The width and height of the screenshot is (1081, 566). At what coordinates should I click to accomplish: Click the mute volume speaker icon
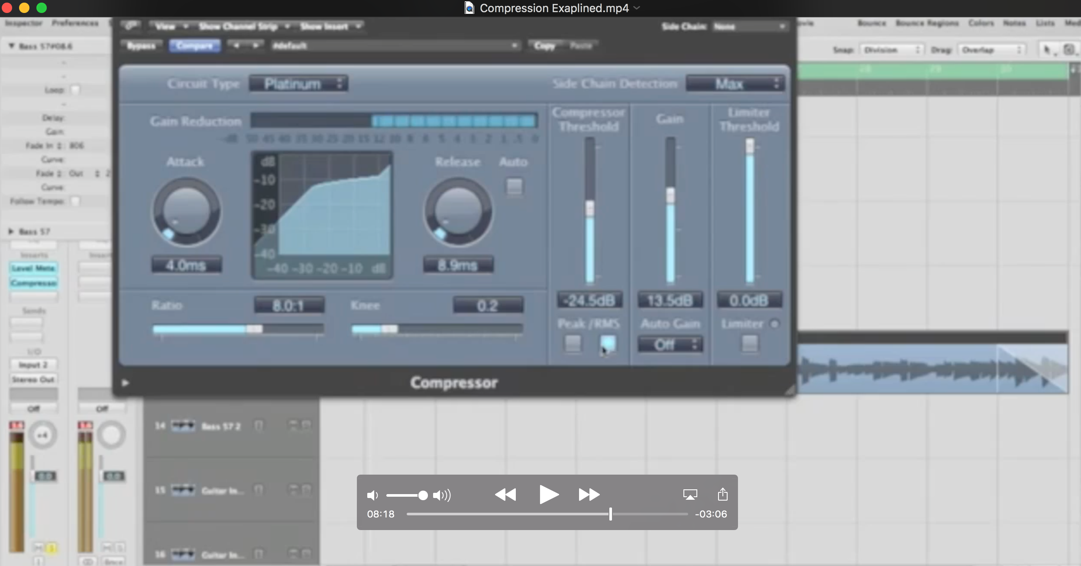coord(372,495)
